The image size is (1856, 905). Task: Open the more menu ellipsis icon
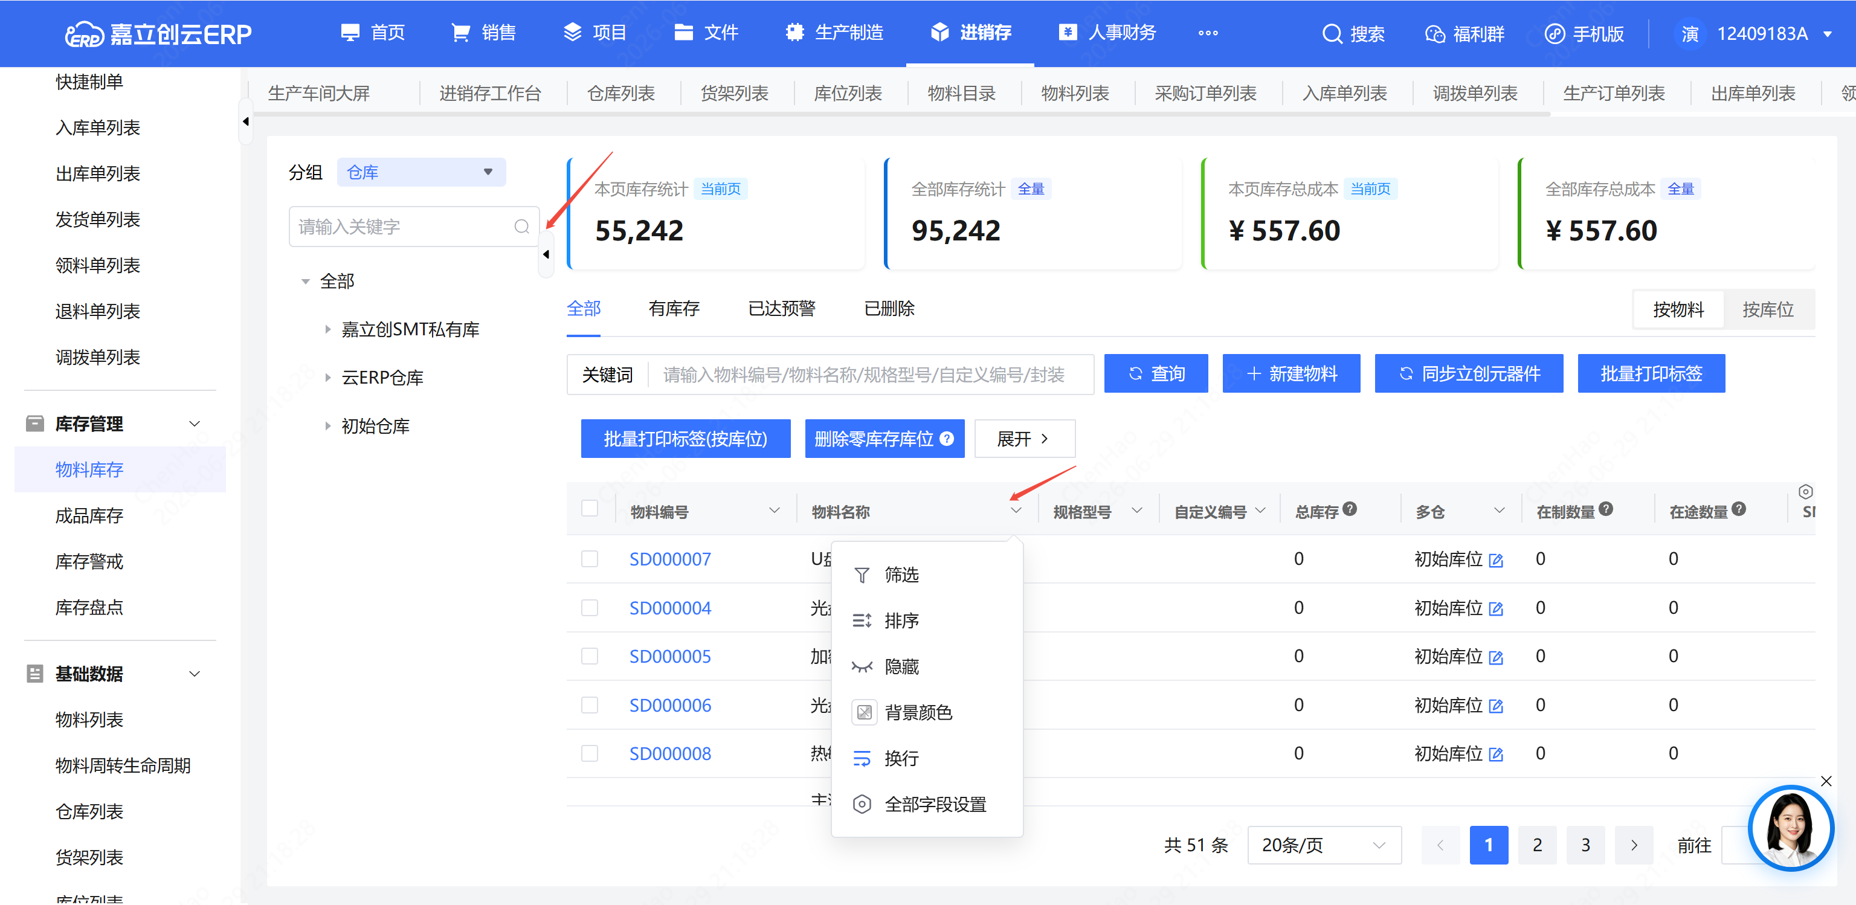tap(1208, 33)
